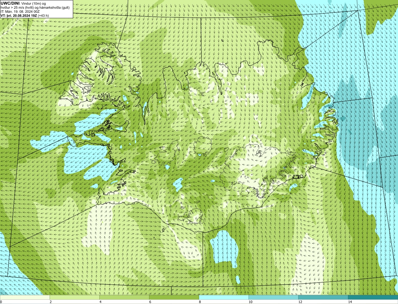Click the "VT: þri. 20.08.2024 19Z (+43 h)" line
The width and height of the screenshot is (398, 304).
pos(25,15)
